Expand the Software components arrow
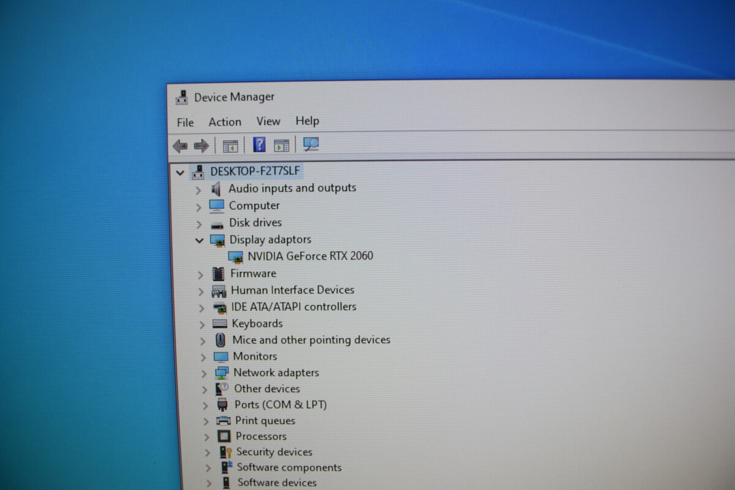This screenshot has width=735, height=490. coord(208,469)
